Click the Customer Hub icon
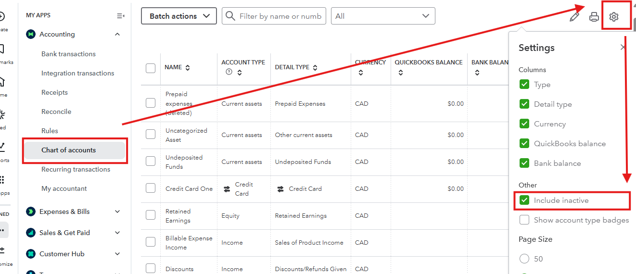The image size is (636, 274). point(31,254)
